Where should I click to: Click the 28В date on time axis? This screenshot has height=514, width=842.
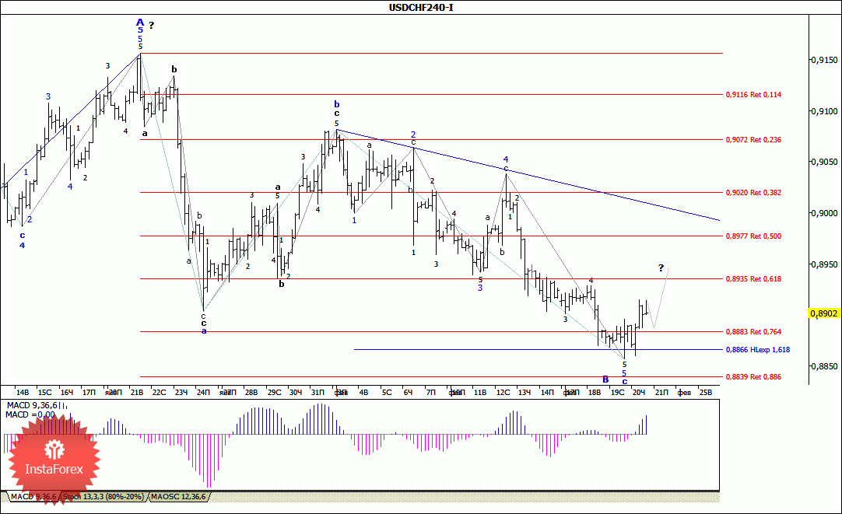click(251, 392)
